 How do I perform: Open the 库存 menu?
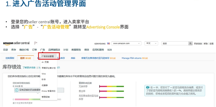pos(14,50)
